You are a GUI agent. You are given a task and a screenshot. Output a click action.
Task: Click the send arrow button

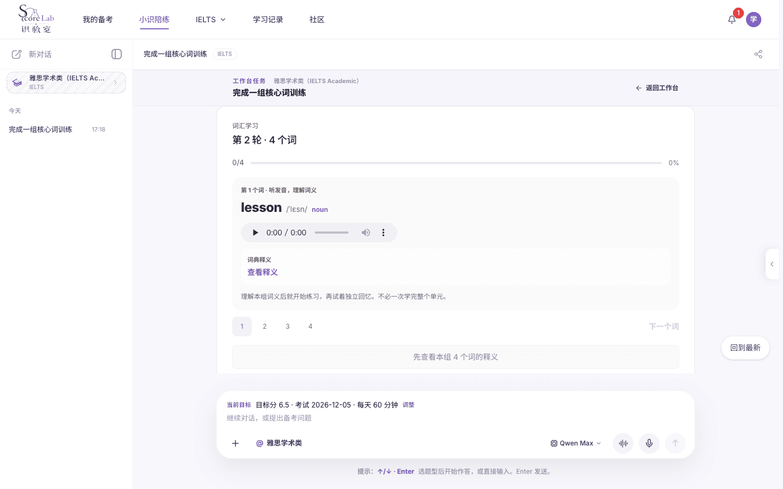tap(675, 443)
